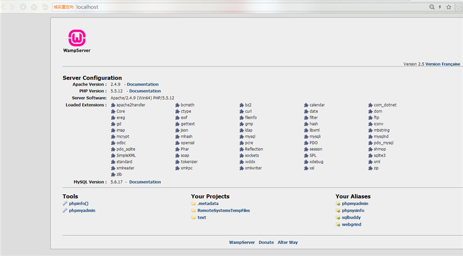
Task: Click puzzle icon beside bcmath extension
Action: pos(177,105)
